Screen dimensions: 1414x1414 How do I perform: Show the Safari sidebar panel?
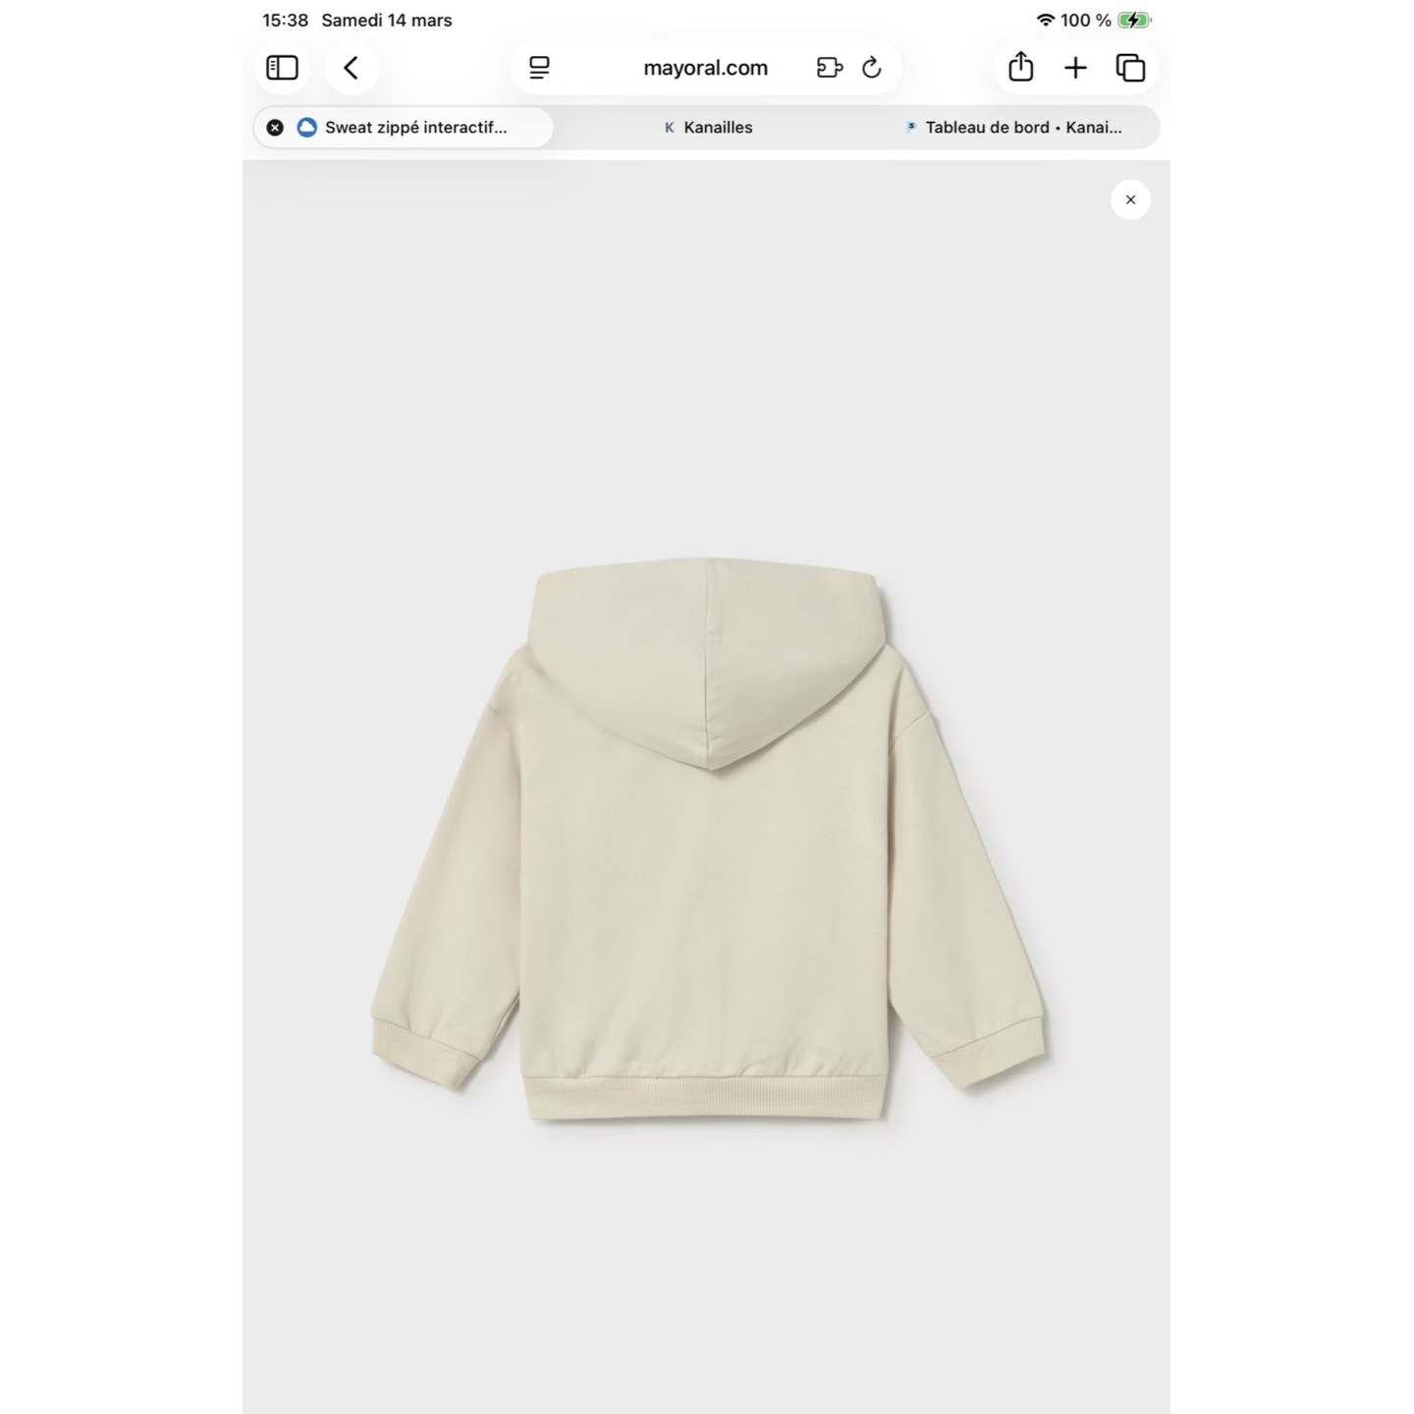point(282,68)
